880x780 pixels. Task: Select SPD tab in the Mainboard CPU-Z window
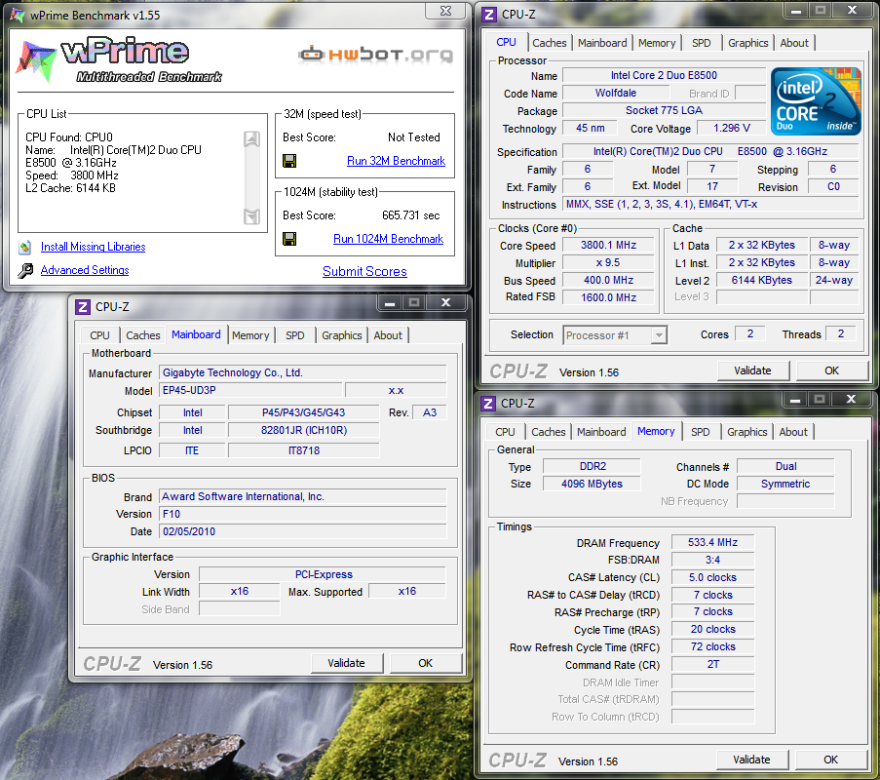click(294, 335)
